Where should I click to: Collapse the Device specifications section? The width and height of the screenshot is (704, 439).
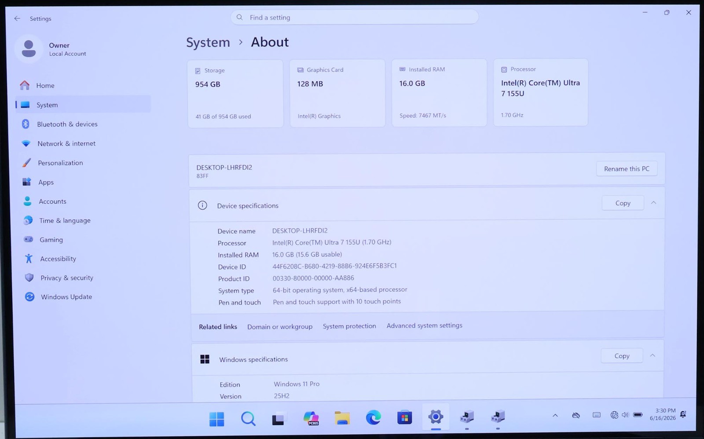tap(653, 203)
